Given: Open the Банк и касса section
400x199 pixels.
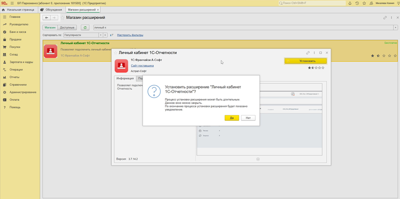Looking at the screenshot, I should point(18,32).
